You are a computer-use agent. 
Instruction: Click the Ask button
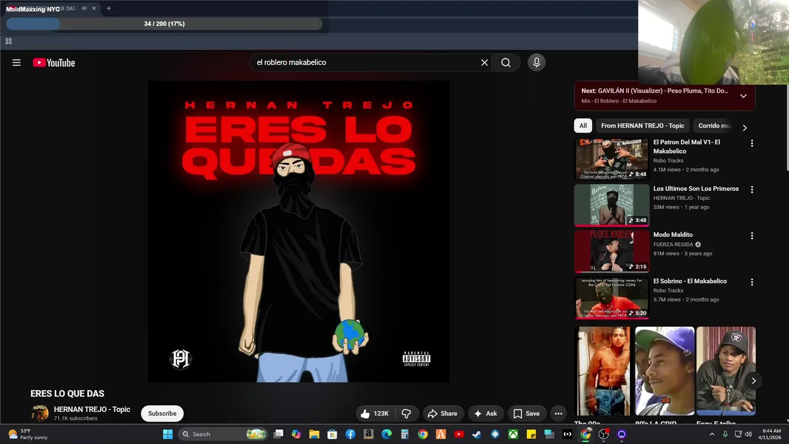pos(485,414)
